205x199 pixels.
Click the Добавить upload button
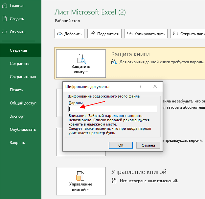(69, 34)
